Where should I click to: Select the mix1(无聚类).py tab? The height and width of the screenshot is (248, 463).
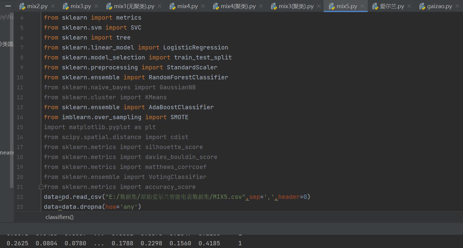click(x=134, y=6)
